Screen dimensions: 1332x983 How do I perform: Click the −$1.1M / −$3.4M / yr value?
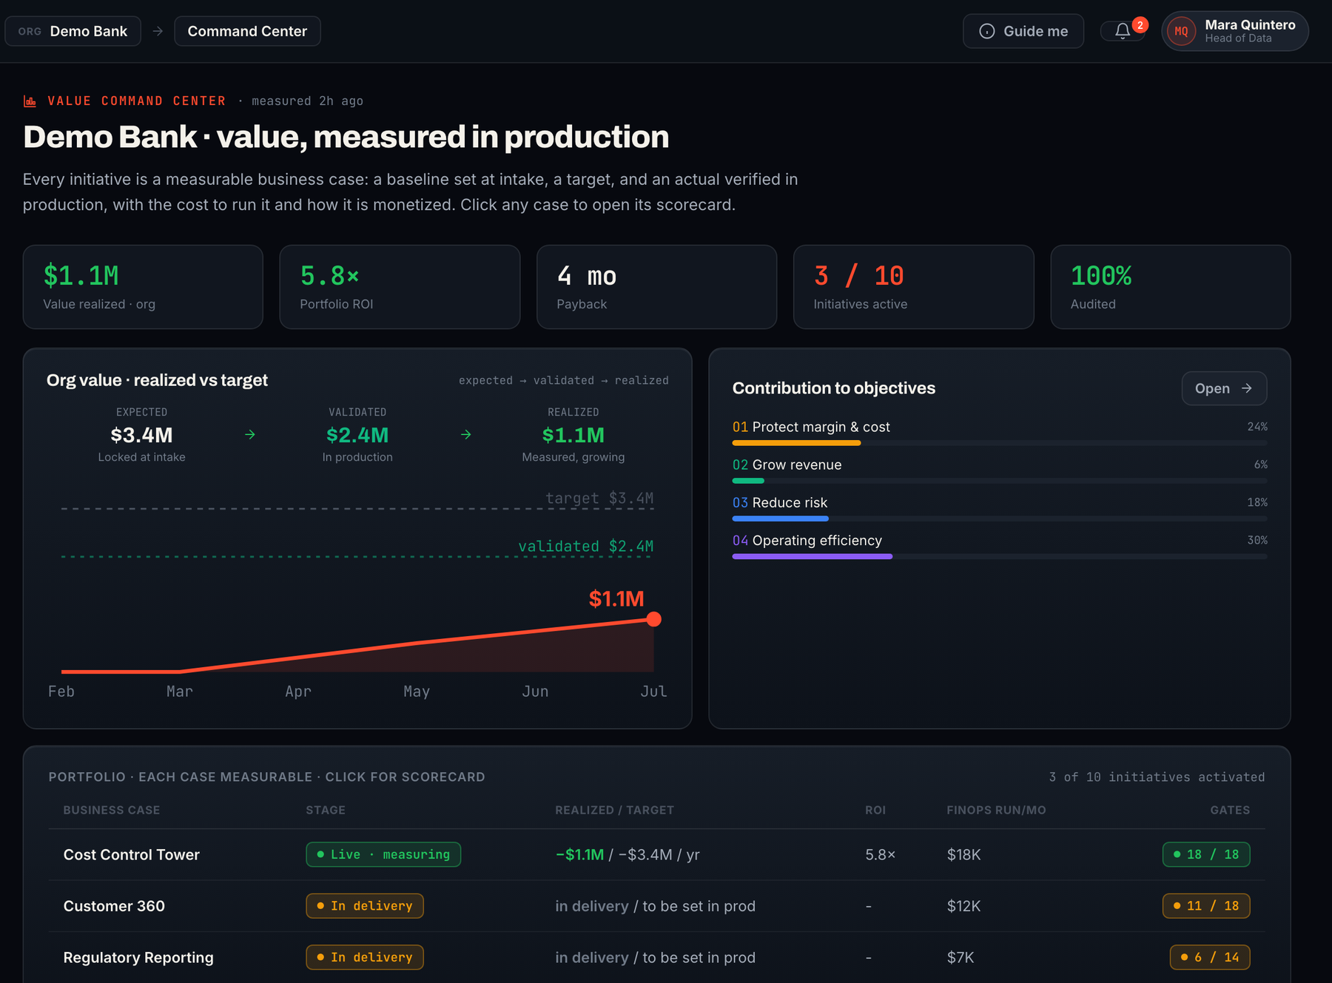(628, 854)
